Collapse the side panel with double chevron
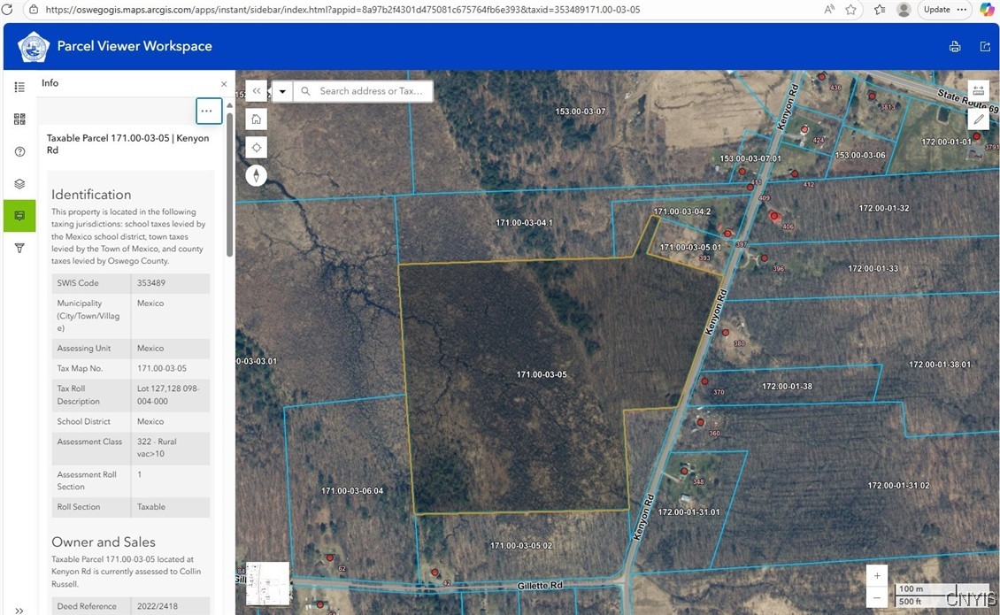The height and width of the screenshot is (615, 1000). 256,91
